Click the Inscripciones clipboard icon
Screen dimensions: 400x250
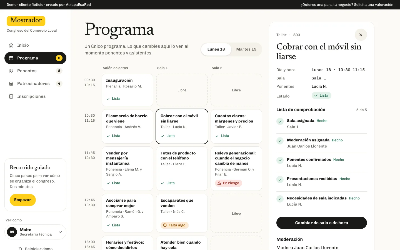coord(11,96)
